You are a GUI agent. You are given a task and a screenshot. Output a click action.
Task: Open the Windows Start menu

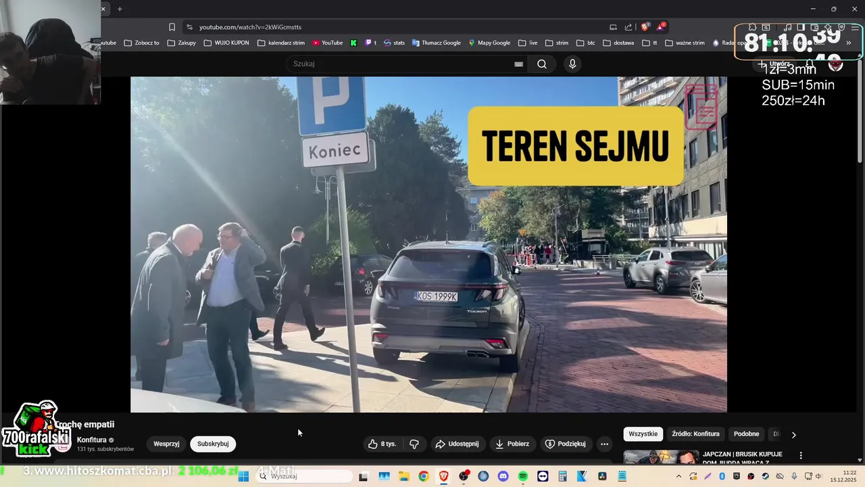[x=244, y=476]
